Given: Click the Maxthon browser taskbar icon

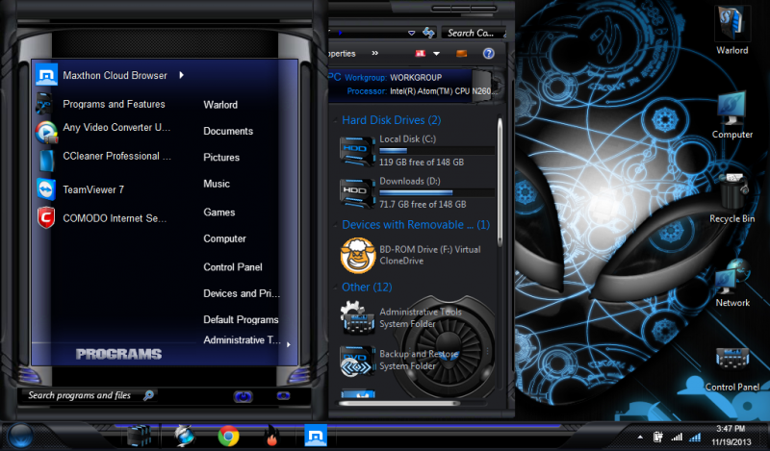Looking at the screenshot, I should pyautogui.click(x=315, y=436).
